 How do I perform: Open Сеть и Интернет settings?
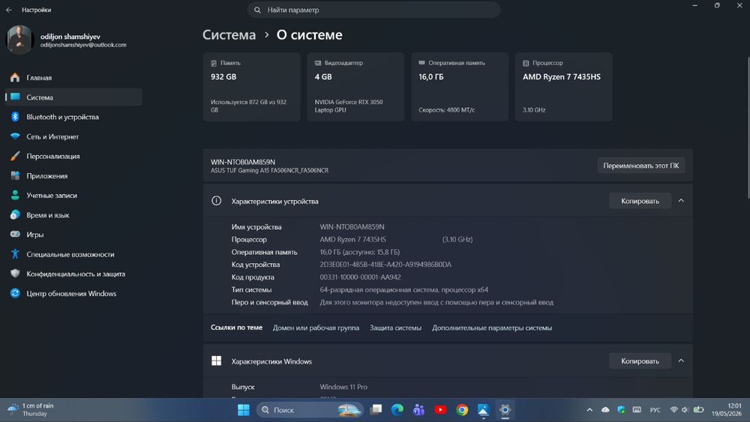[x=73, y=136]
